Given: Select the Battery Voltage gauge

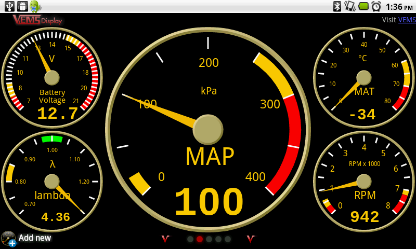Looking at the screenshot, I should pyautogui.click(x=52, y=78).
